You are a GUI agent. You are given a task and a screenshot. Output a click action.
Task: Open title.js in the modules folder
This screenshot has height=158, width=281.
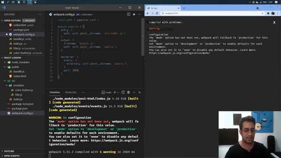point(18,95)
